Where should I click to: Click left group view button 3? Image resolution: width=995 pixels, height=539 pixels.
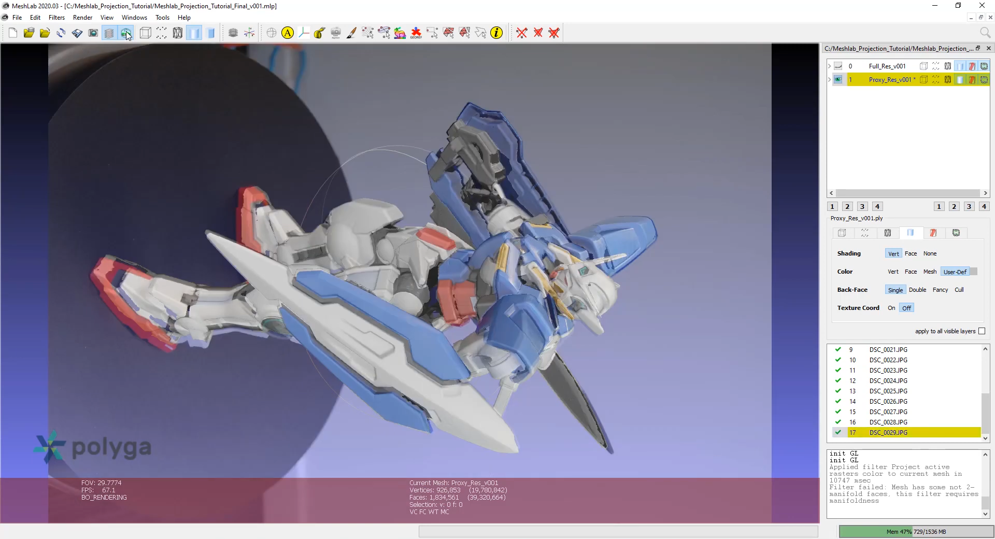click(862, 206)
